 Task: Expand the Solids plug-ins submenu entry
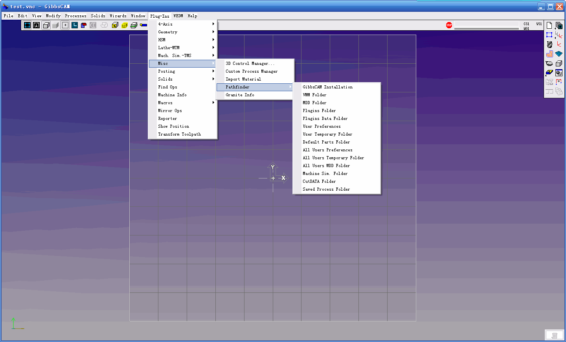tap(183, 79)
